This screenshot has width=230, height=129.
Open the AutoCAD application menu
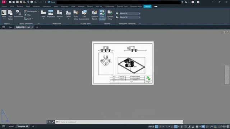[4, 2]
